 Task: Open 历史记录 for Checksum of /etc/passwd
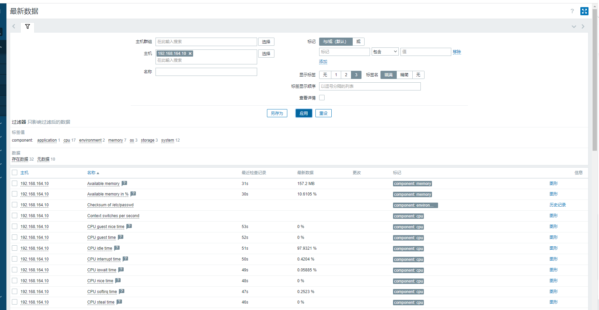point(558,205)
